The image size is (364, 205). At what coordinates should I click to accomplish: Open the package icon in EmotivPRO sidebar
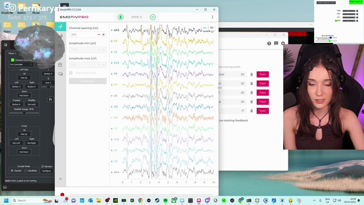[60, 65]
